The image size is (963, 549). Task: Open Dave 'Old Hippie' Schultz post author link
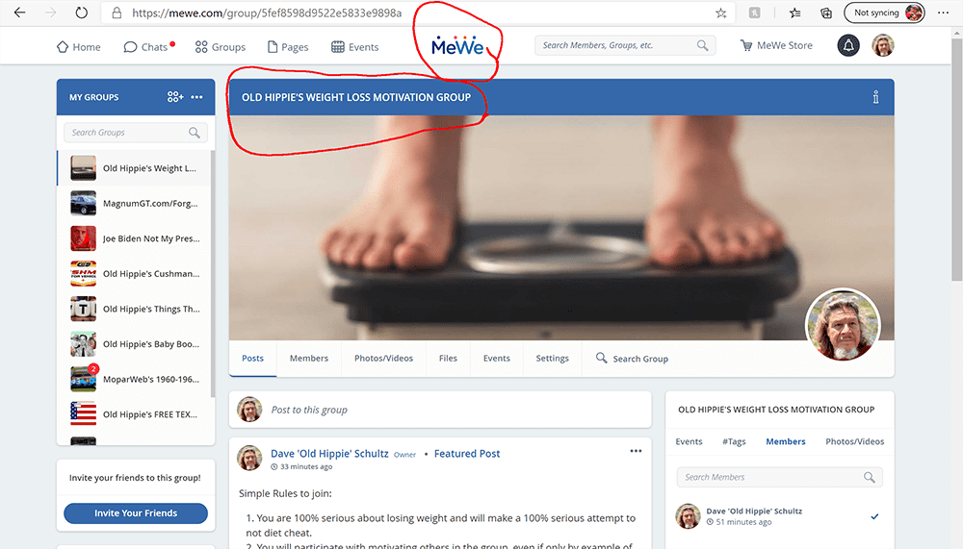[329, 453]
